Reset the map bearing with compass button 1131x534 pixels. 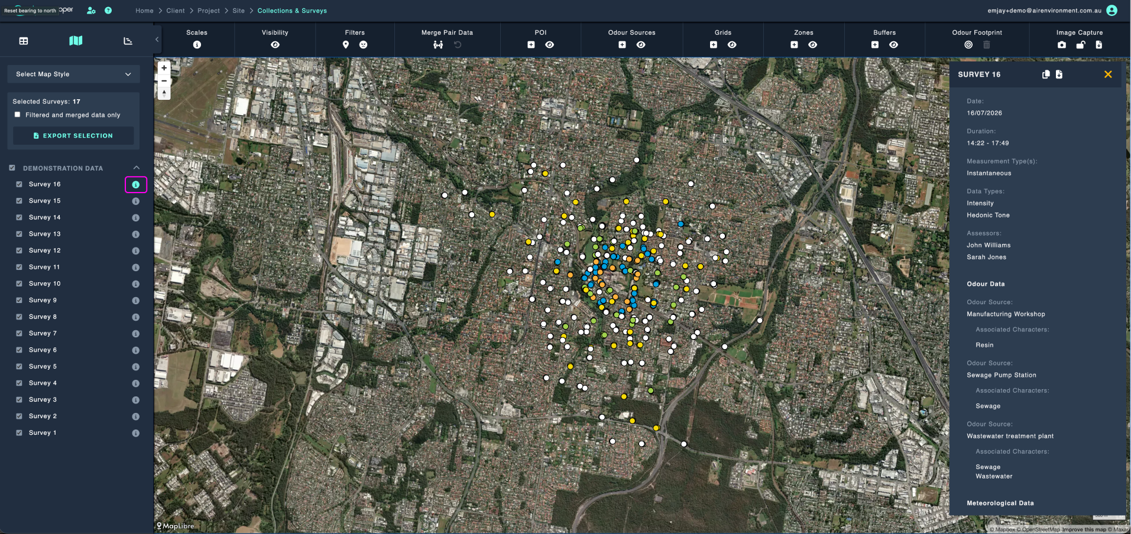pyautogui.click(x=164, y=93)
